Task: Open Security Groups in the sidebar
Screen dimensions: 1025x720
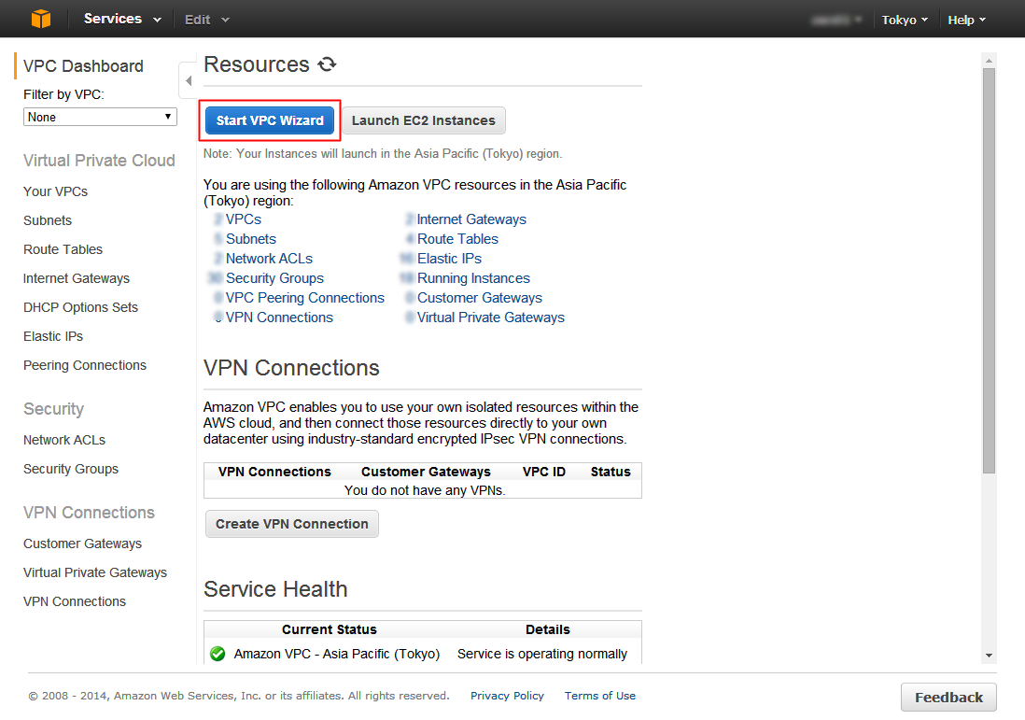Action: click(71, 469)
